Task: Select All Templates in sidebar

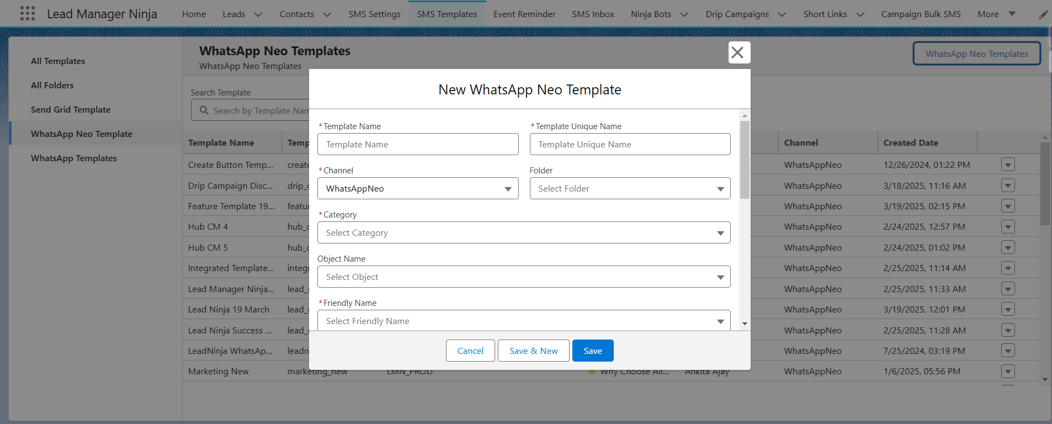Action: [58, 61]
